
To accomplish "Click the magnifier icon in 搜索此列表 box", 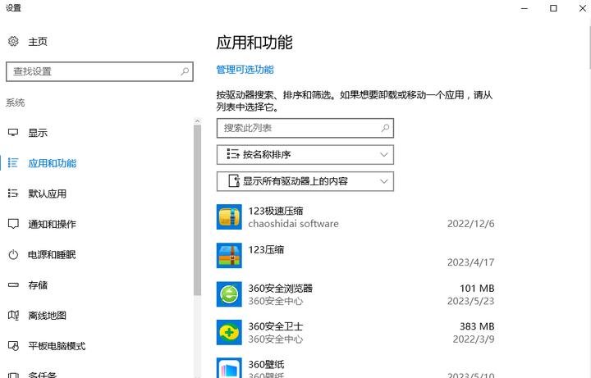I will point(385,128).
